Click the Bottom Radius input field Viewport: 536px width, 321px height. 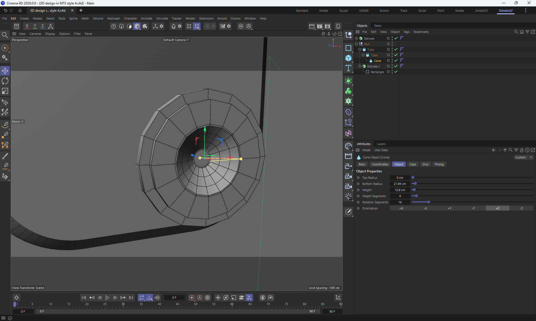400,184
